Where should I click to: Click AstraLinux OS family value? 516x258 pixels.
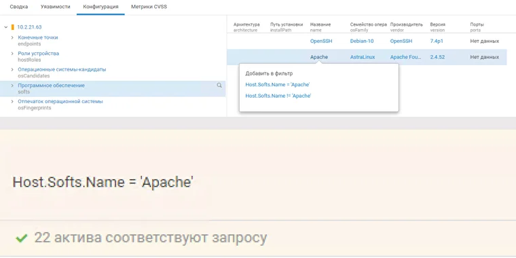[363, 57]
